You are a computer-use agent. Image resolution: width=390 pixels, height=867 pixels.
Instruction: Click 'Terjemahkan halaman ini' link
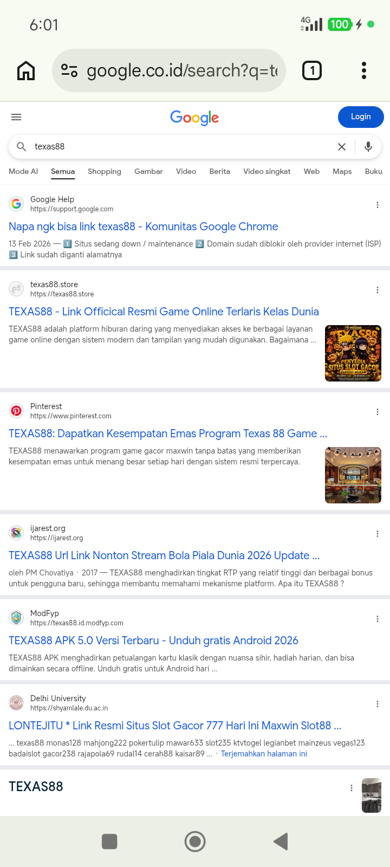[x=264, y=754]
